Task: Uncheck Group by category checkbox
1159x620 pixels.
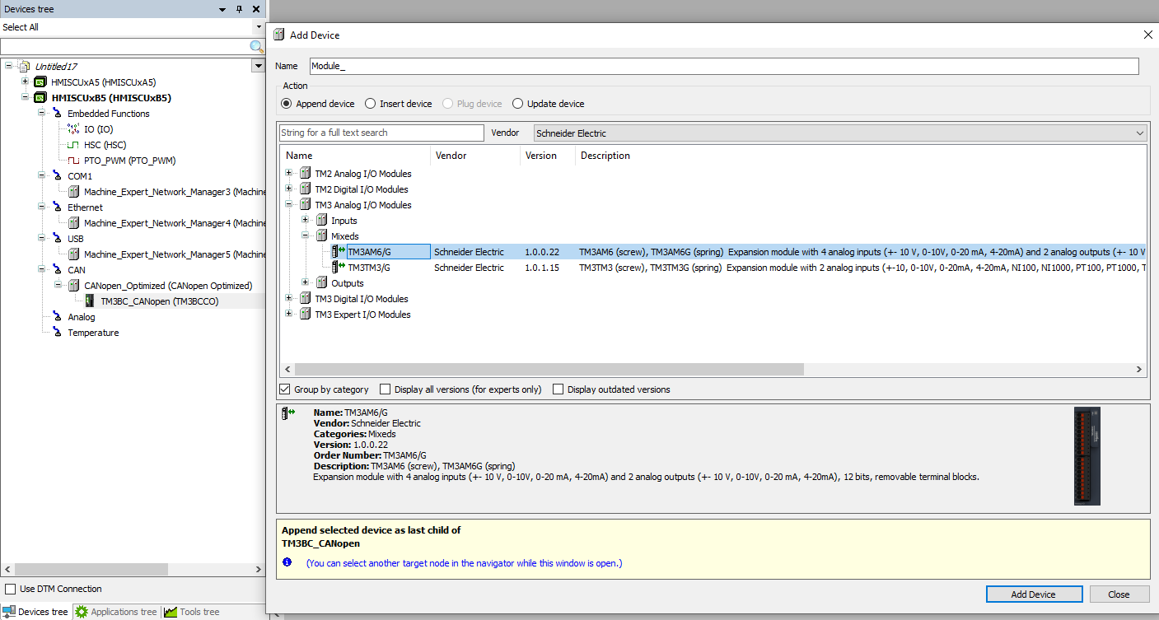Action: [285, 389]
